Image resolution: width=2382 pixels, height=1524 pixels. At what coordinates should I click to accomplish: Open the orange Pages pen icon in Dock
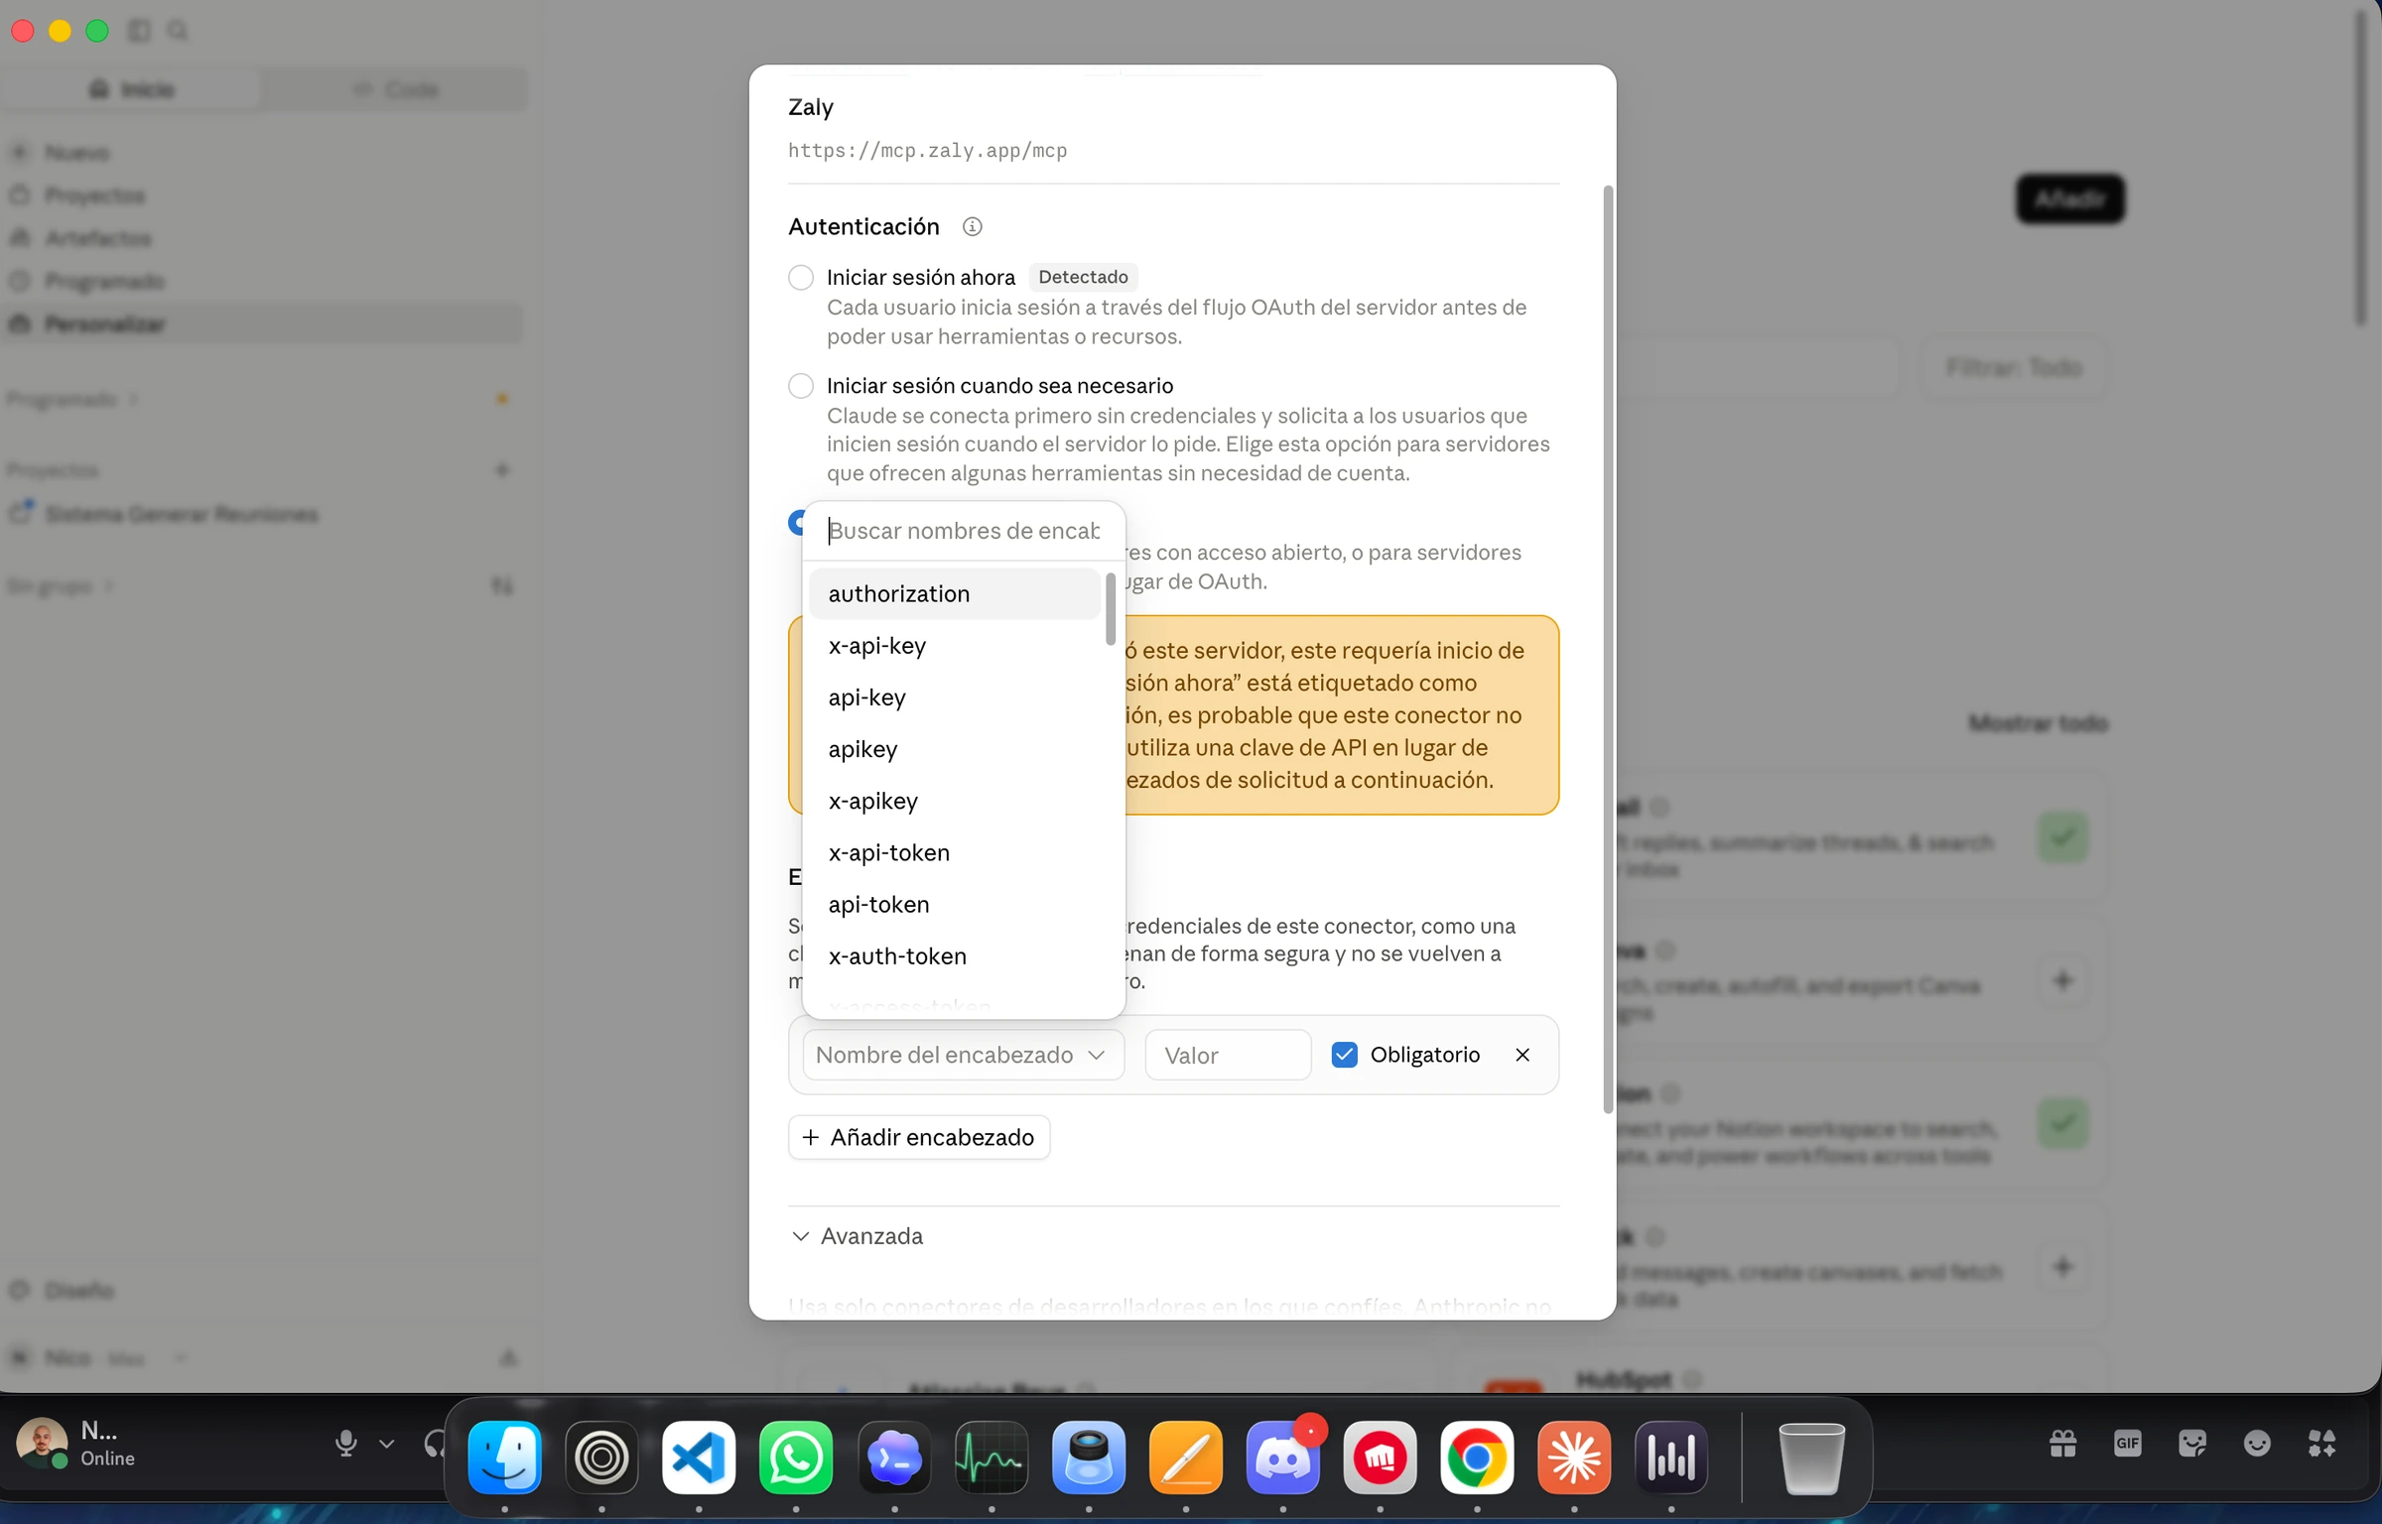pos(1185,1458)
